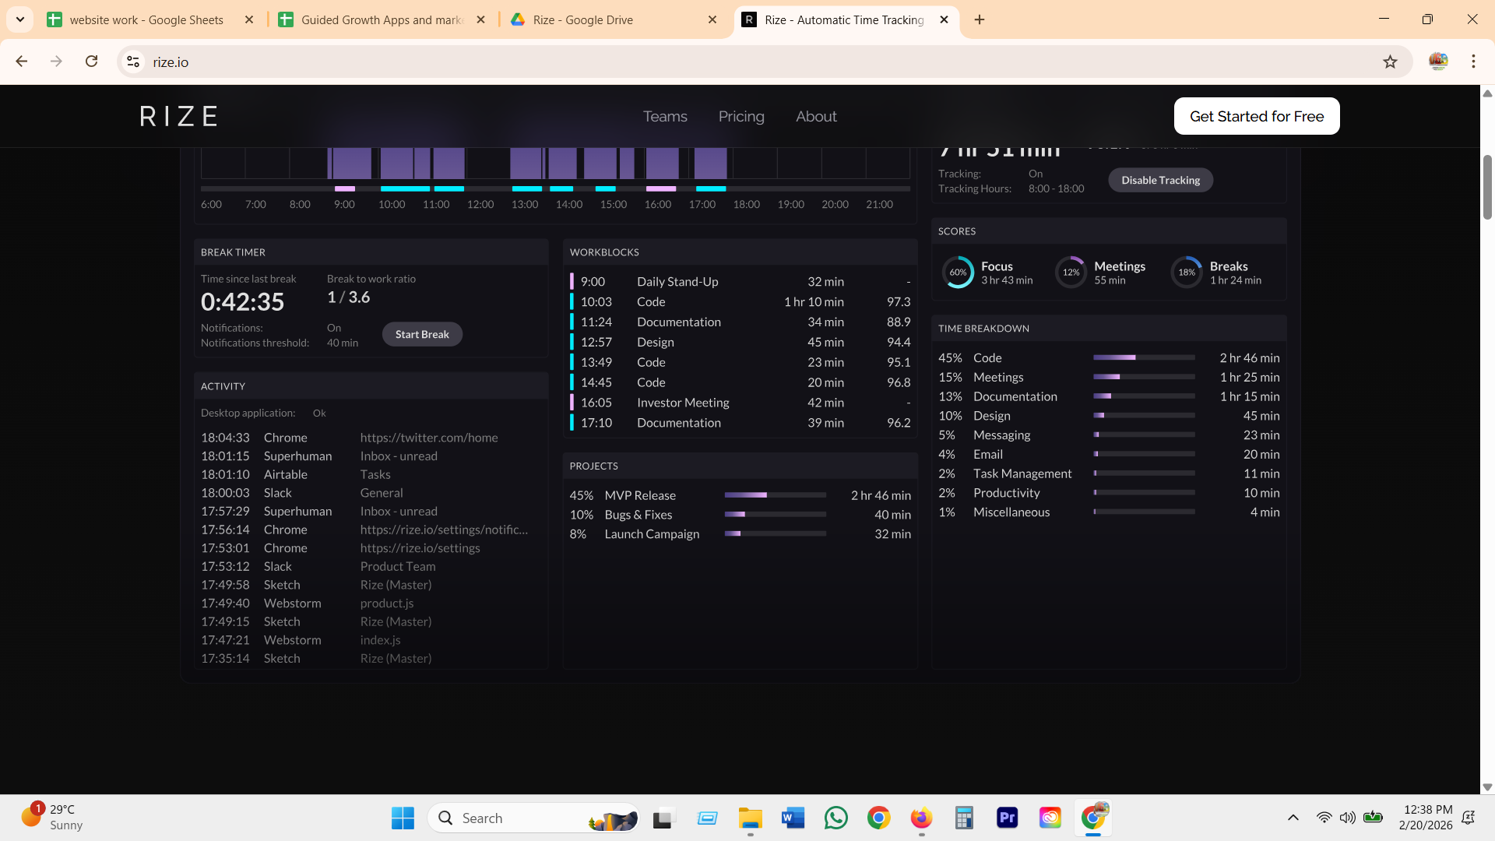Show hidden system tray icons
Screen dimensions: 1495x841
tap(1293, 818)
